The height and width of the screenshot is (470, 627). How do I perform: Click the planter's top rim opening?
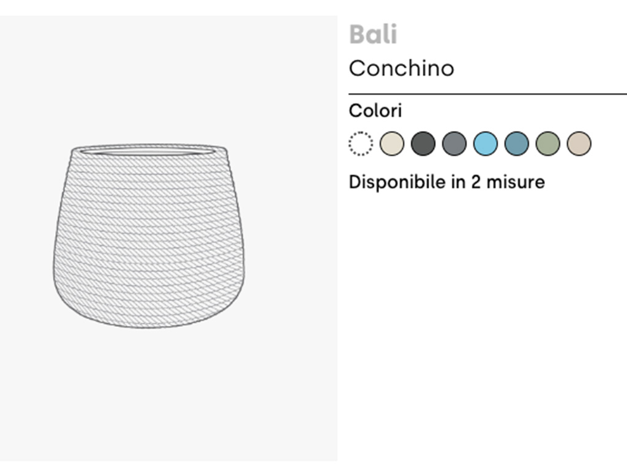click(x=149, y=149)
